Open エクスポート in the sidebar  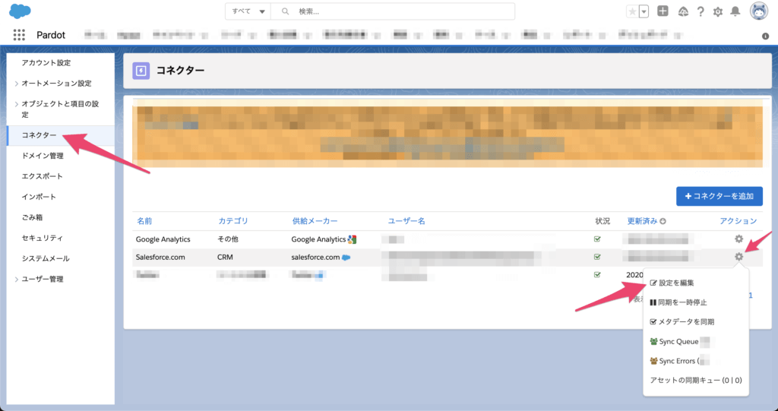pos(43,176)
